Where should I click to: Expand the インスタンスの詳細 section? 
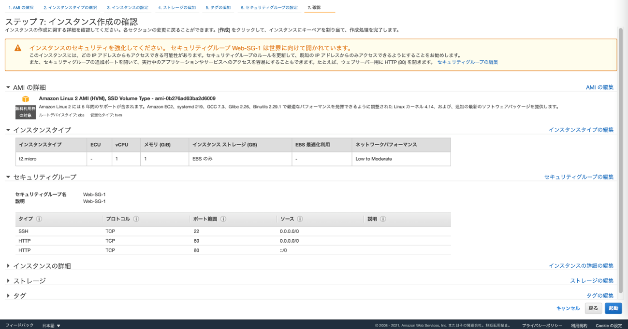coord(8,266)
